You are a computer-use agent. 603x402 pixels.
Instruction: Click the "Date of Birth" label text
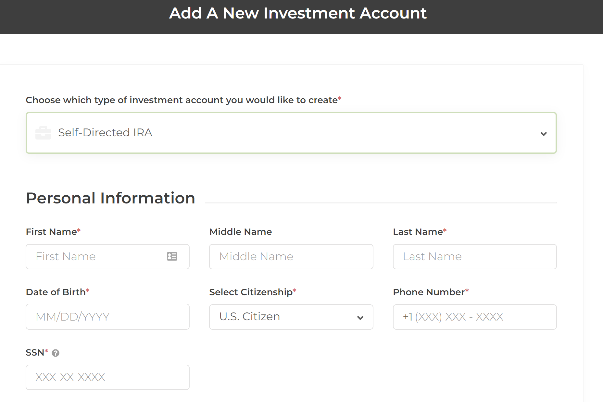coord(56,292)
